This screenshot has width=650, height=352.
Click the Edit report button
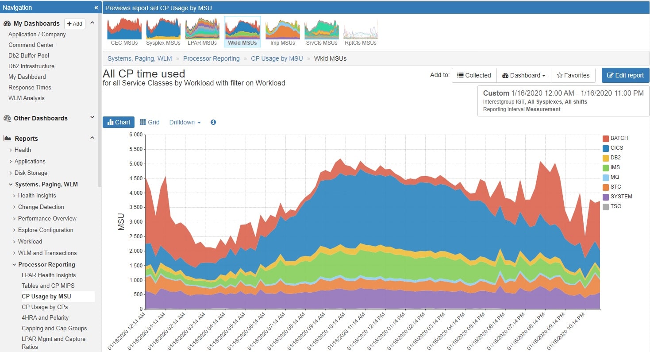625,75
